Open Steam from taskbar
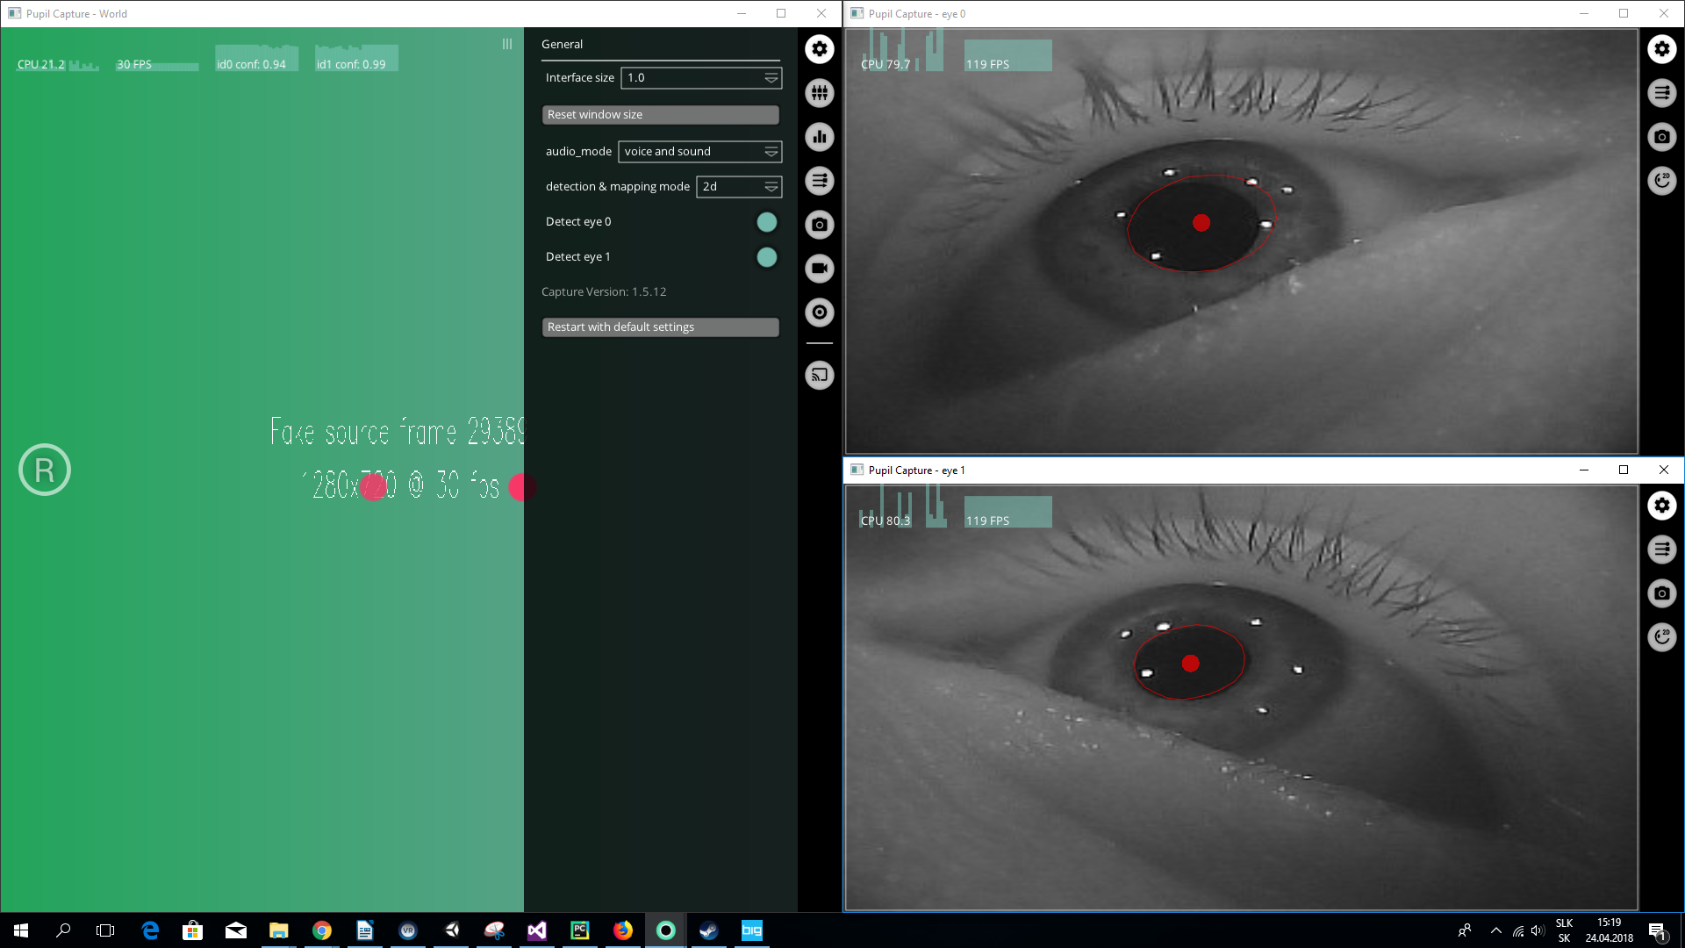The height and width of the screenshot is (948, 1685). pos(709,930)
